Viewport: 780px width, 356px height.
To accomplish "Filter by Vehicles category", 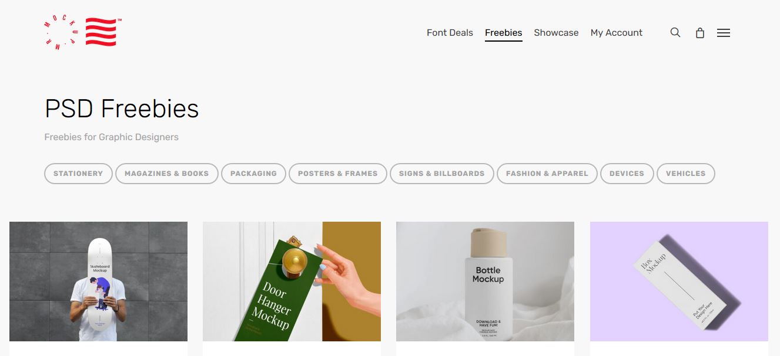I will [686, 174].
